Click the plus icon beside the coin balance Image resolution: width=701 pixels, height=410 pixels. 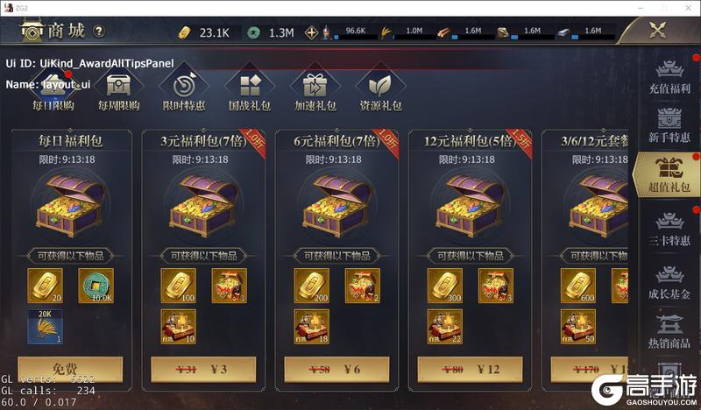pos(311,32)
